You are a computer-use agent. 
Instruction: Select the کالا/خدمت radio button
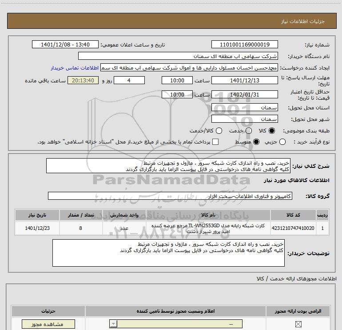[x=219, y=131]
